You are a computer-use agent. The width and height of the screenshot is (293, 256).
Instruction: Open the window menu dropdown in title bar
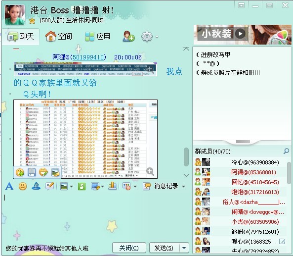tap(241, 5)
